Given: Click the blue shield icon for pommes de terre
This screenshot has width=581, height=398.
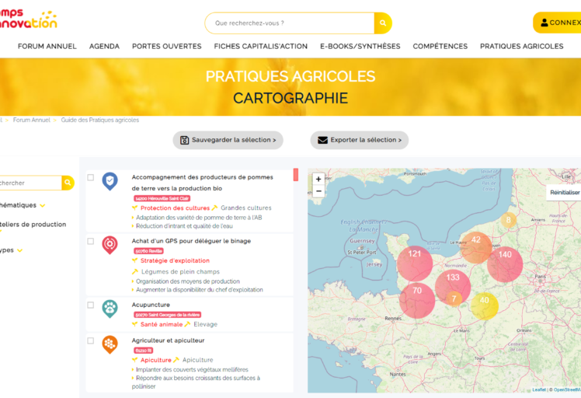Looking at the screenshot, I should pos(110,181).
